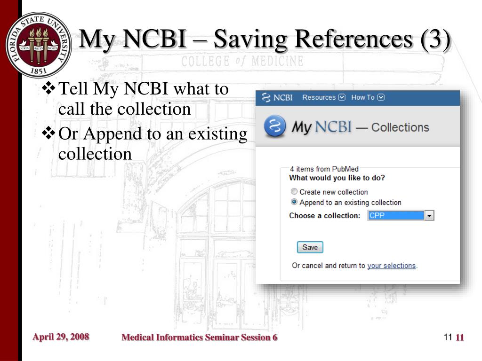Click the How To chevron icon

tap(381, 97)
